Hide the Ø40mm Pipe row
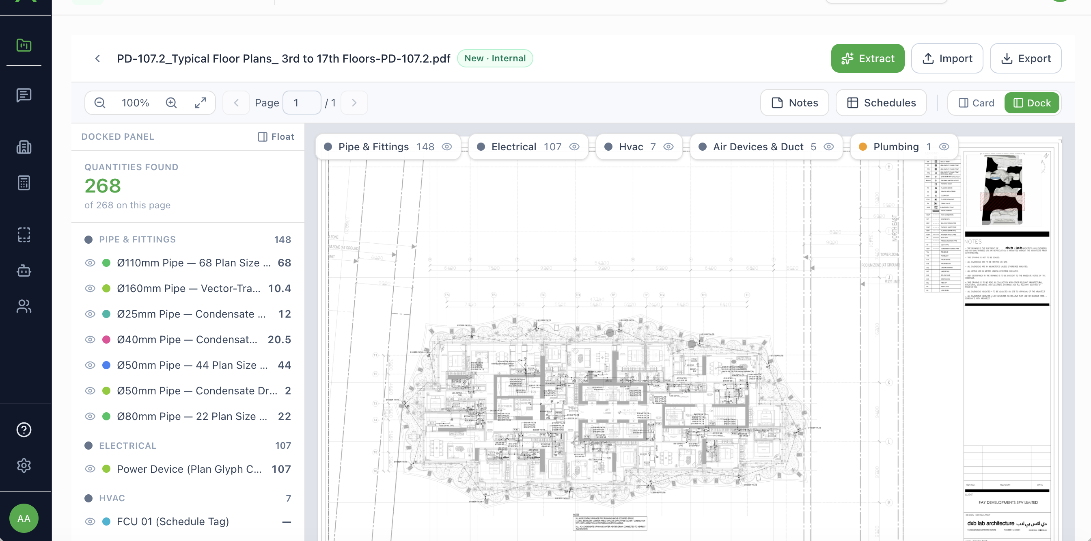Viewport: 1091px width, 541px height. pyautogui.click(x=90, y=339)
